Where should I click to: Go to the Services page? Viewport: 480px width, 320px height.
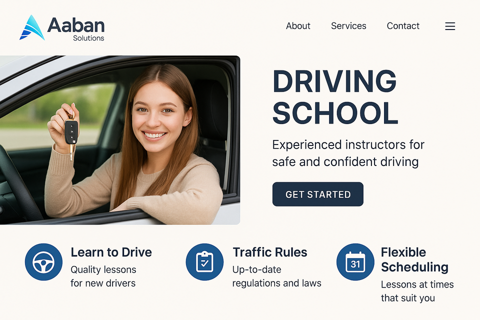point(348,26)
